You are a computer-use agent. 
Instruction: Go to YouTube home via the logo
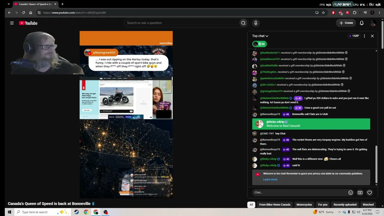(x=28, y=23)
